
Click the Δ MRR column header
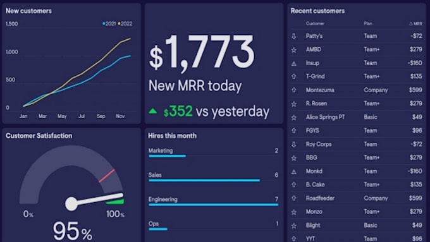[415, 23]
